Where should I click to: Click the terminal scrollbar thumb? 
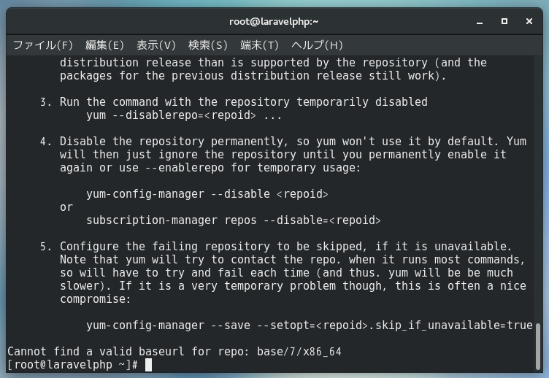538,346
